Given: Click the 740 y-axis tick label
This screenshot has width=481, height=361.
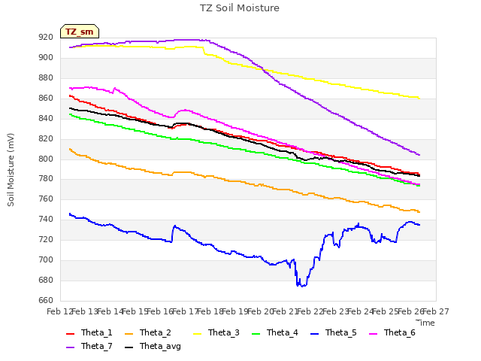Looking at the screenshot, I should (46, 219).
